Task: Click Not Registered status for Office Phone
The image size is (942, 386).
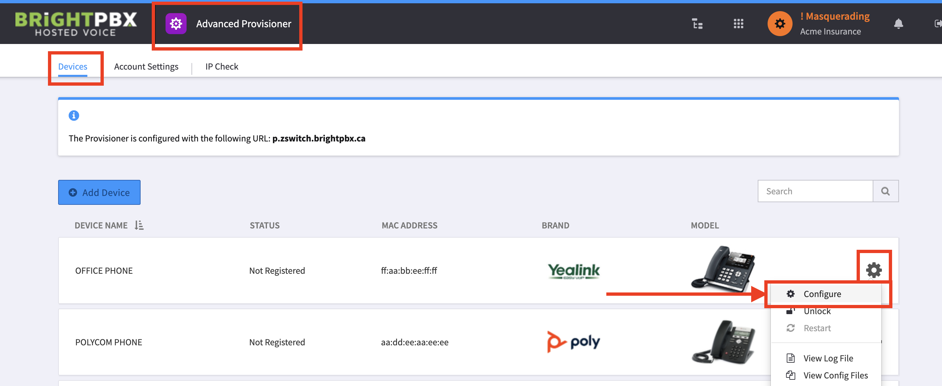Action: [x=277, y=270]
